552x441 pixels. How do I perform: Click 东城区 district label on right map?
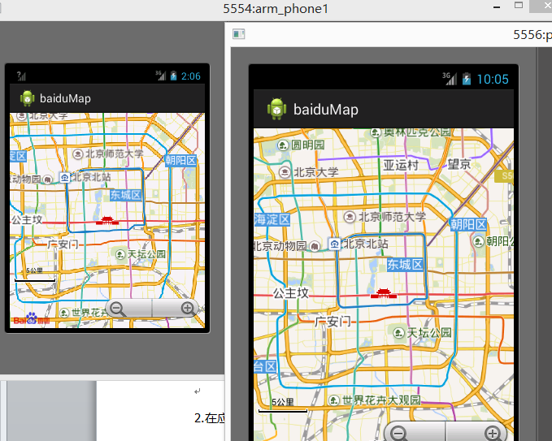tap(405, 265)
